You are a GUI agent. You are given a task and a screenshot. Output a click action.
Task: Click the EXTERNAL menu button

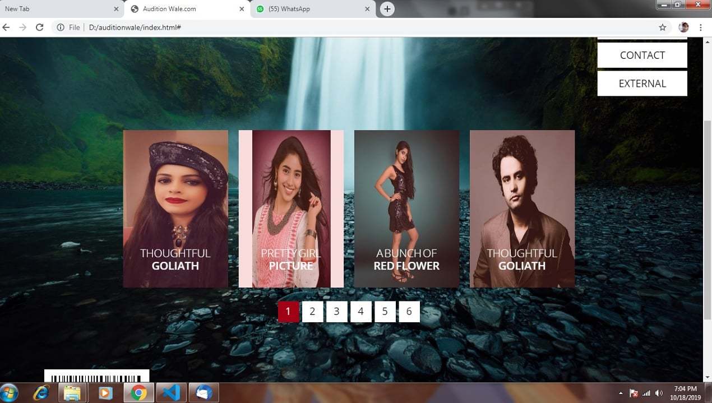tap(642, 84)
